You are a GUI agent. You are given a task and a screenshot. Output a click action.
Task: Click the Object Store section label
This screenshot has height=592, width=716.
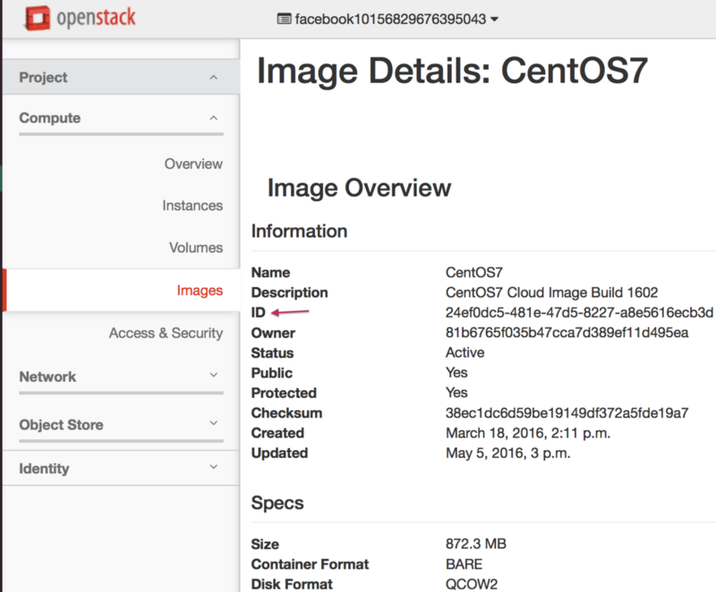[61, 425]
